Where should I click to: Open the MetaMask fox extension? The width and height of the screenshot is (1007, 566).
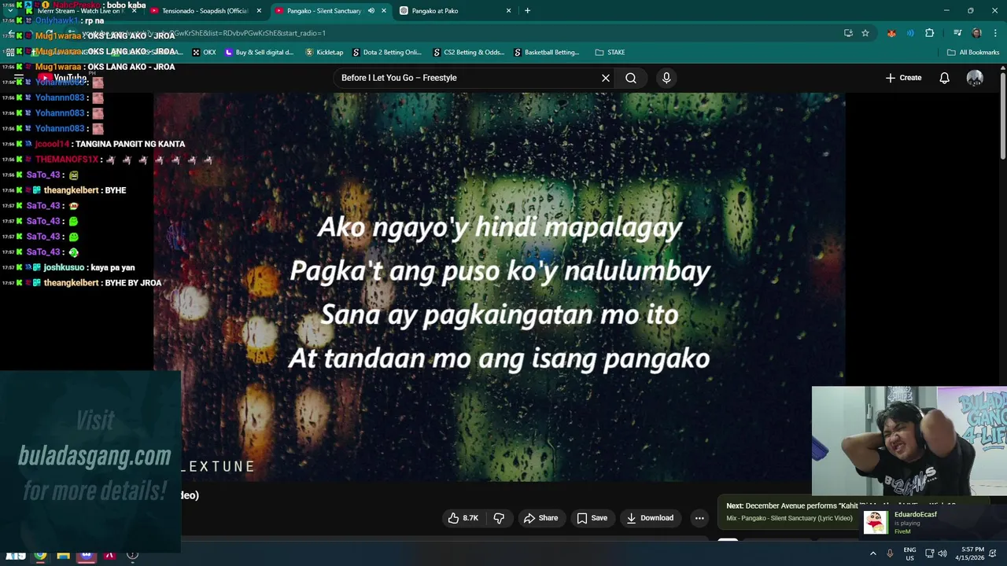coord(891,33)
